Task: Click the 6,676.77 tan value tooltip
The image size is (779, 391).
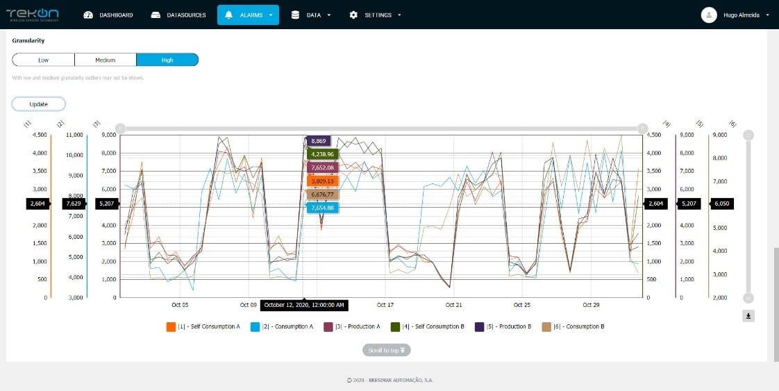Action: click(322, 194)
